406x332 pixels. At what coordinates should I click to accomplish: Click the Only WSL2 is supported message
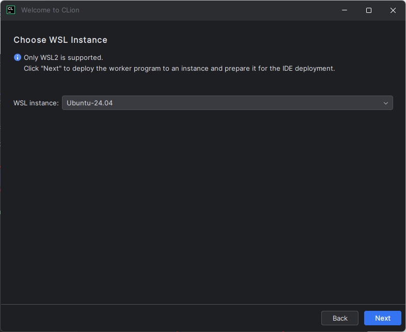[64, 57]
